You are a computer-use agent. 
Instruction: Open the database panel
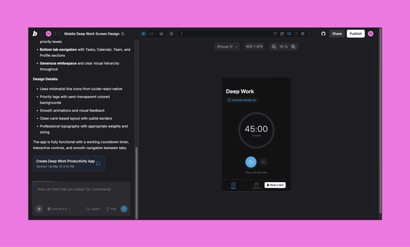tap(161, 34)
